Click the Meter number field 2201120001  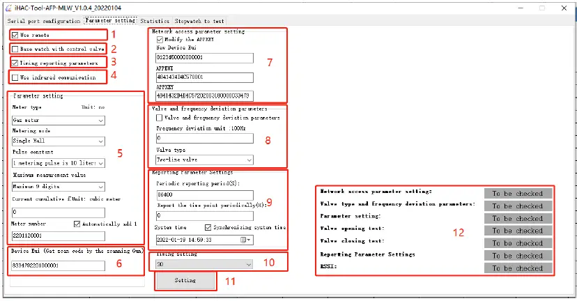point(59,236)
